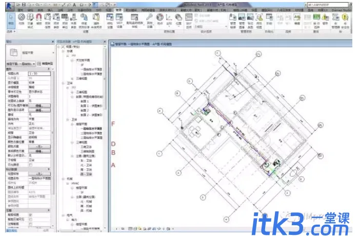Open the Revit application menu button
This screenshot has width=360, height=236.
pos(9,6)
